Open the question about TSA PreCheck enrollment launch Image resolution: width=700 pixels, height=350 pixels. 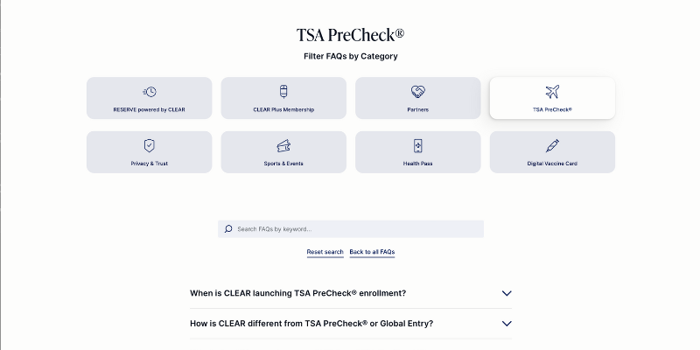(x=297, y=293)
